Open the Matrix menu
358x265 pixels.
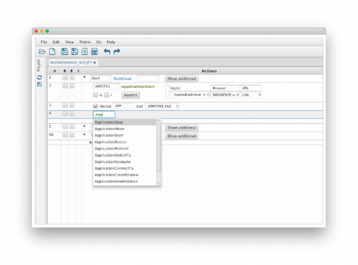click(85, 42)
